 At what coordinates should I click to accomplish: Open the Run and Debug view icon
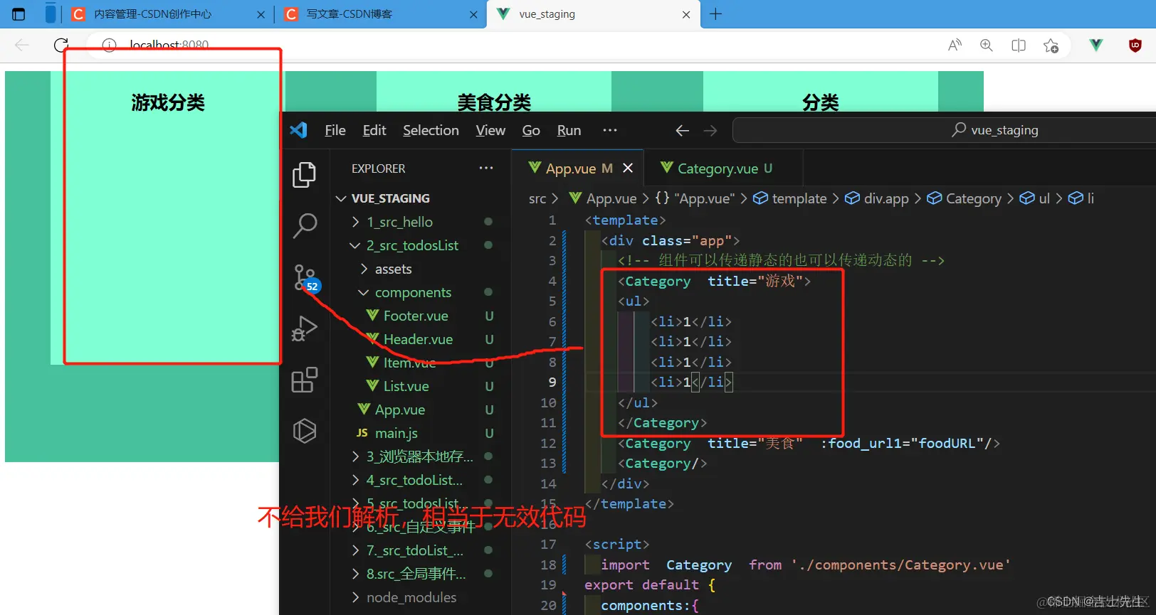[305, 328]
